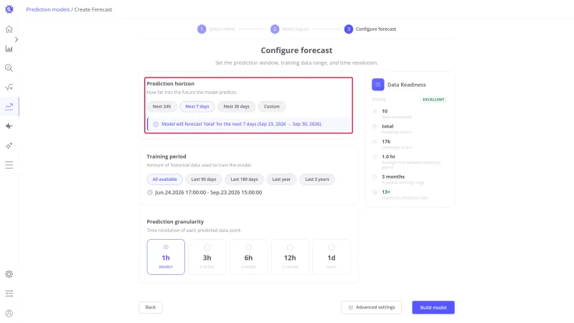Click the clock icon beside training date range
574x323 pixels.
click(x=150, y=192)
